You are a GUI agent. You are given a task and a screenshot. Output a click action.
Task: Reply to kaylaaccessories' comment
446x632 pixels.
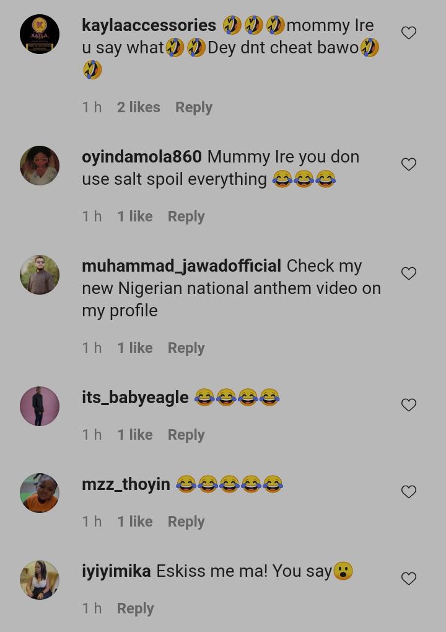(x=193, y=107)
